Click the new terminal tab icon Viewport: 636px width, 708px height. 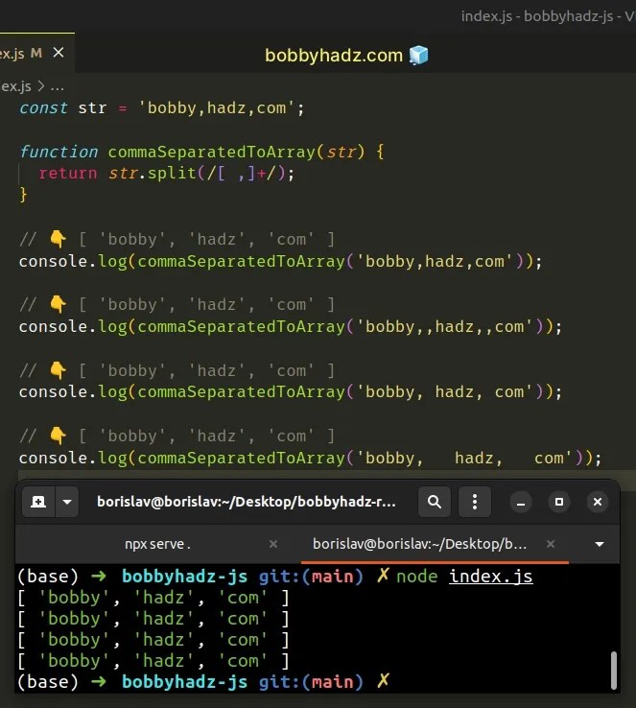pos(38,502)
